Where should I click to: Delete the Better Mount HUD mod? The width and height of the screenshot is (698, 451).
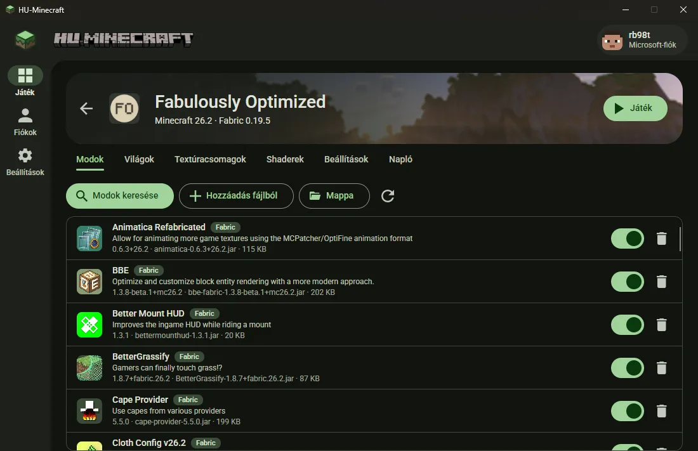661,325
